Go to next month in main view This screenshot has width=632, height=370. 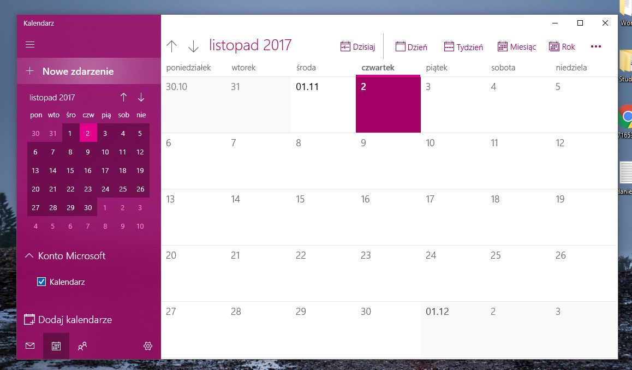click(193, 46)
